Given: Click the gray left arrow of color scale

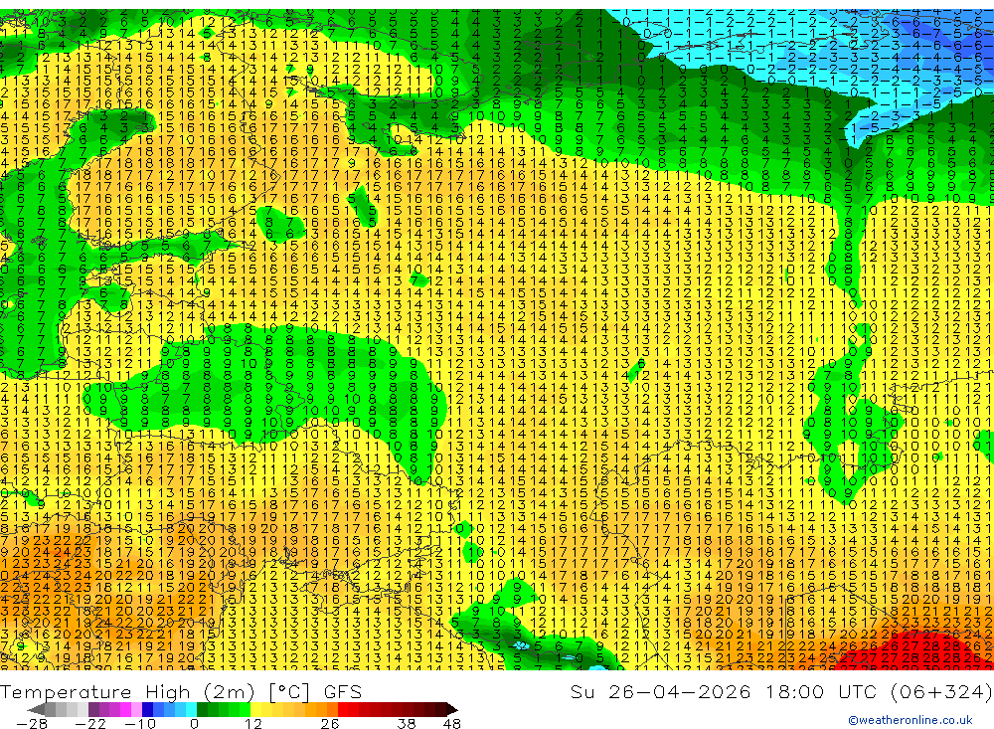Looking at the screenshot, I should [36, 710].
